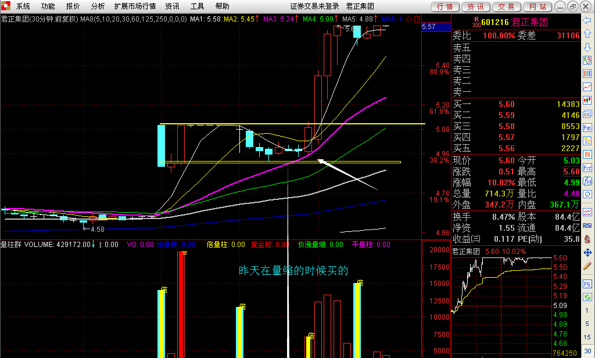Open the quote list grid icon
The height and width of the screenshot is (358, 595).
tap(587, 74)
